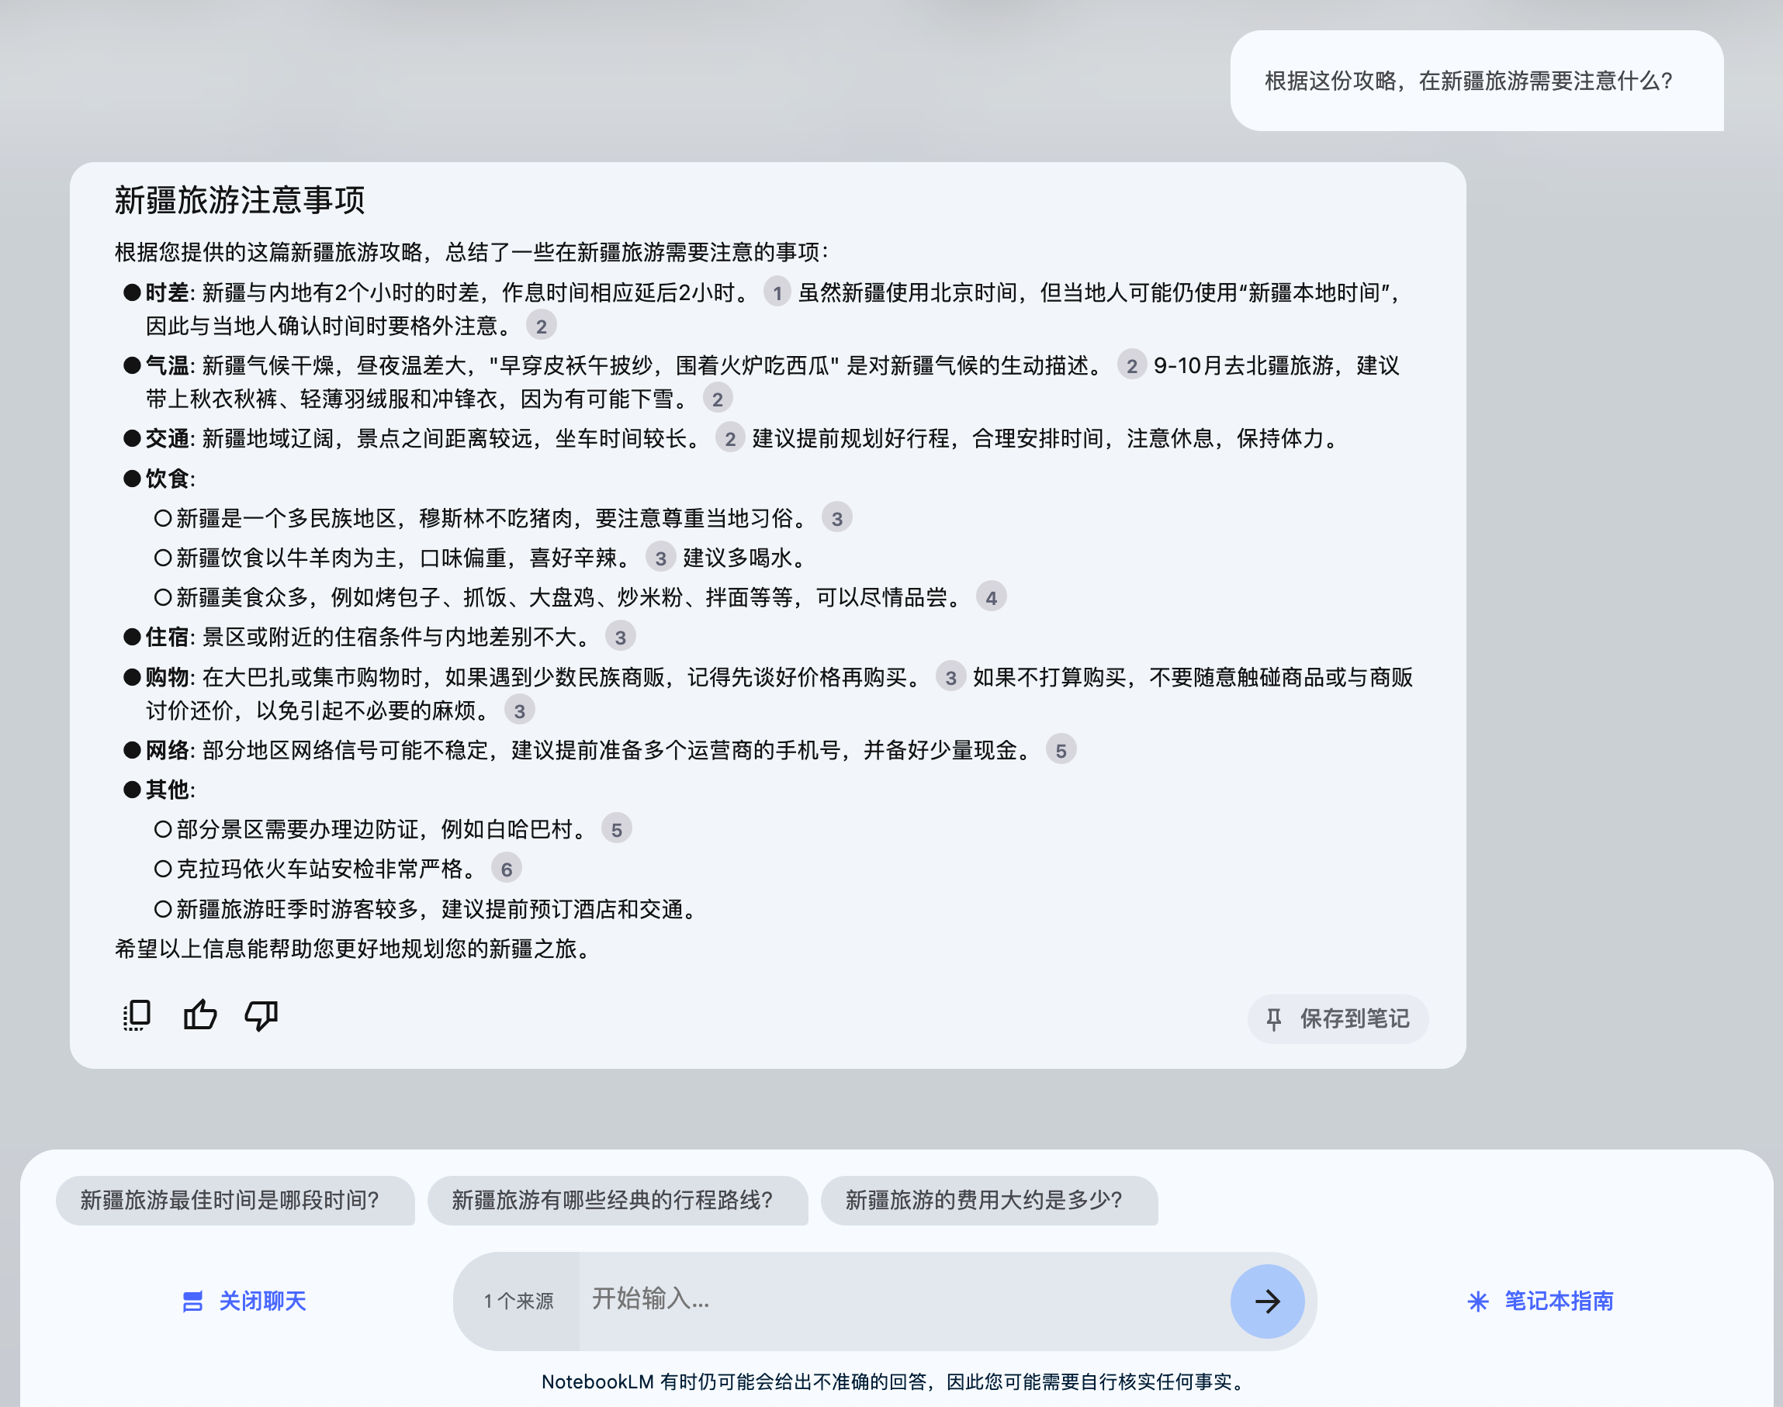Click the bold 其他 label

point(168,790)
